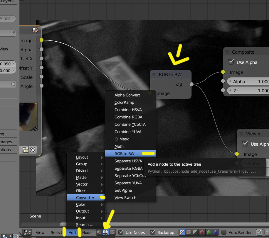Click the Composite Image input socket

(223, 72)
